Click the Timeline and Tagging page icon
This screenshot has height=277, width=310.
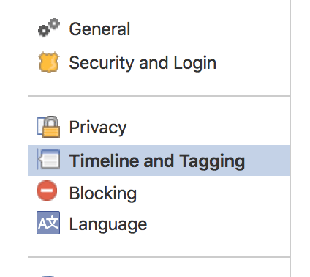click(x=48, y=159)
